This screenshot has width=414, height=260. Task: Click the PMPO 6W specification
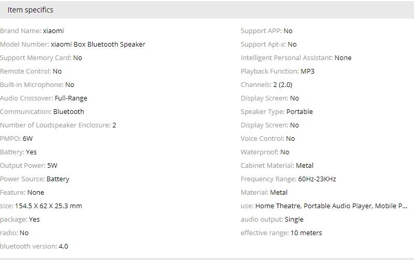coord(17,139)
